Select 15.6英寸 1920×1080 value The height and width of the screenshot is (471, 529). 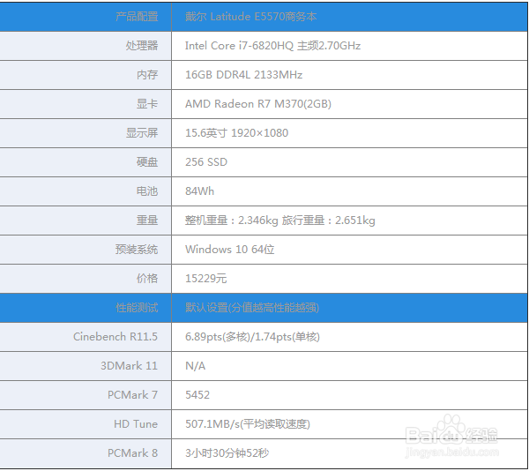[x=236, y=132]
